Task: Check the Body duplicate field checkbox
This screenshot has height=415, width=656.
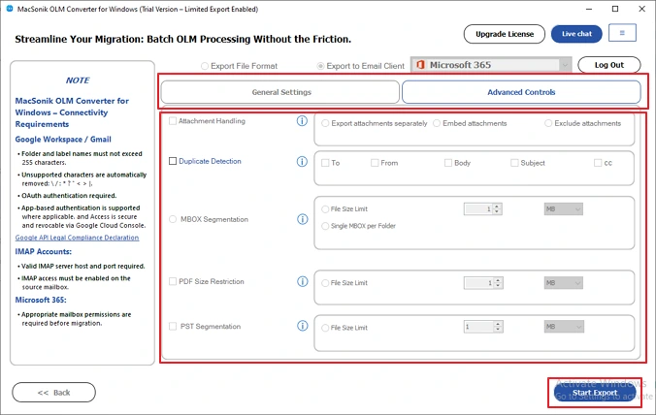Action: (448, 163)
